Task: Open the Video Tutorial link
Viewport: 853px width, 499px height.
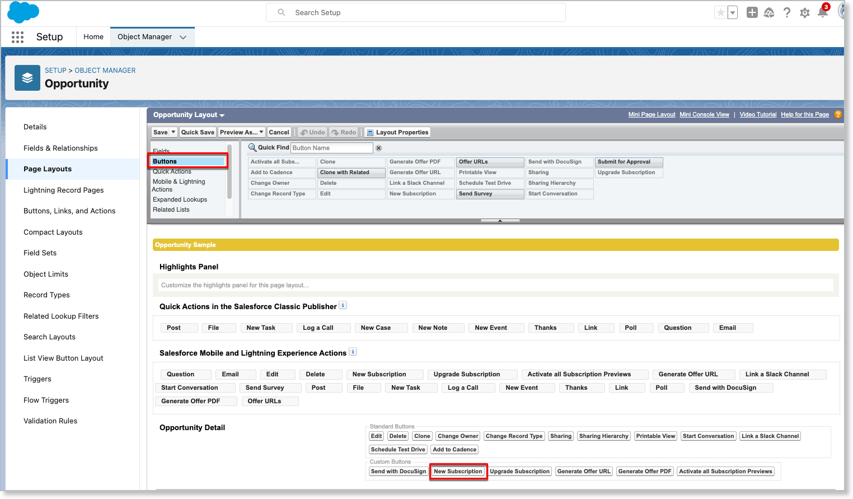Action: tap(758, 114)
